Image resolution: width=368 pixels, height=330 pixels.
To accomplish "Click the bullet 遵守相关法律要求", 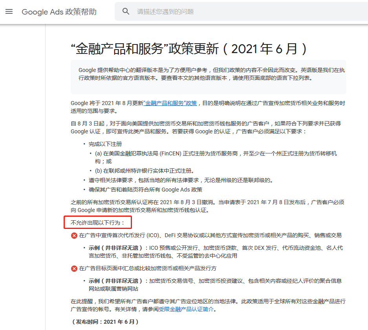I will pos(181,180).
